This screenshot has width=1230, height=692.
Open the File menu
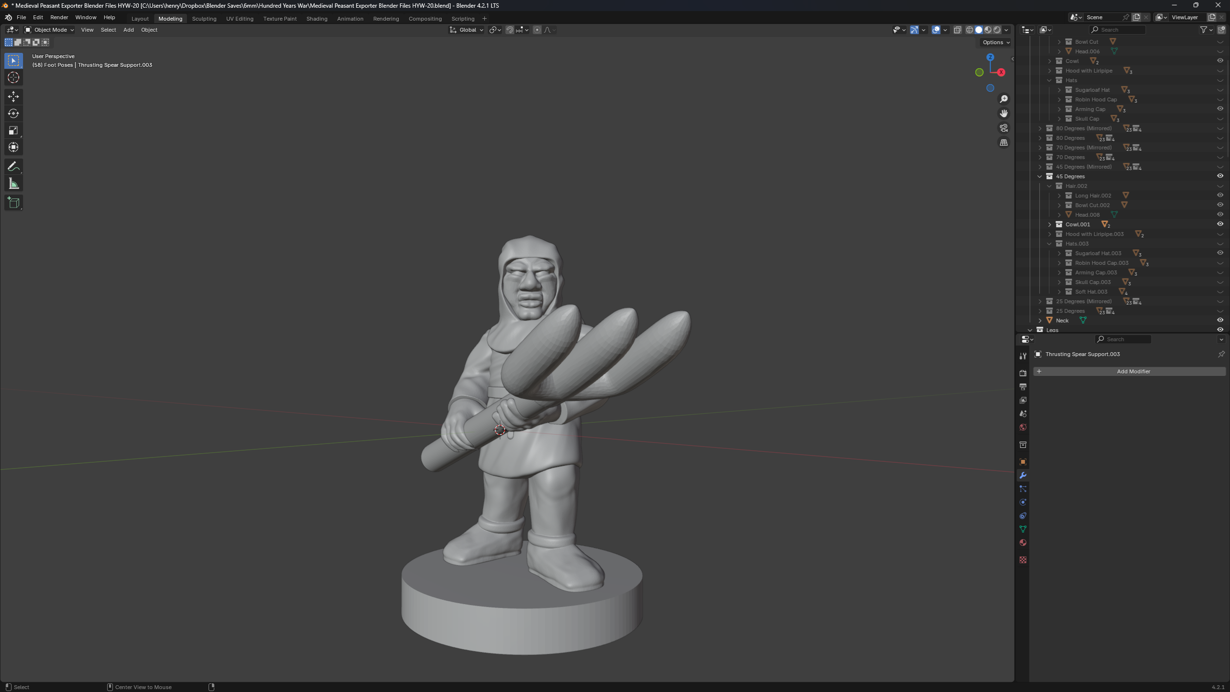click(21, 17)
